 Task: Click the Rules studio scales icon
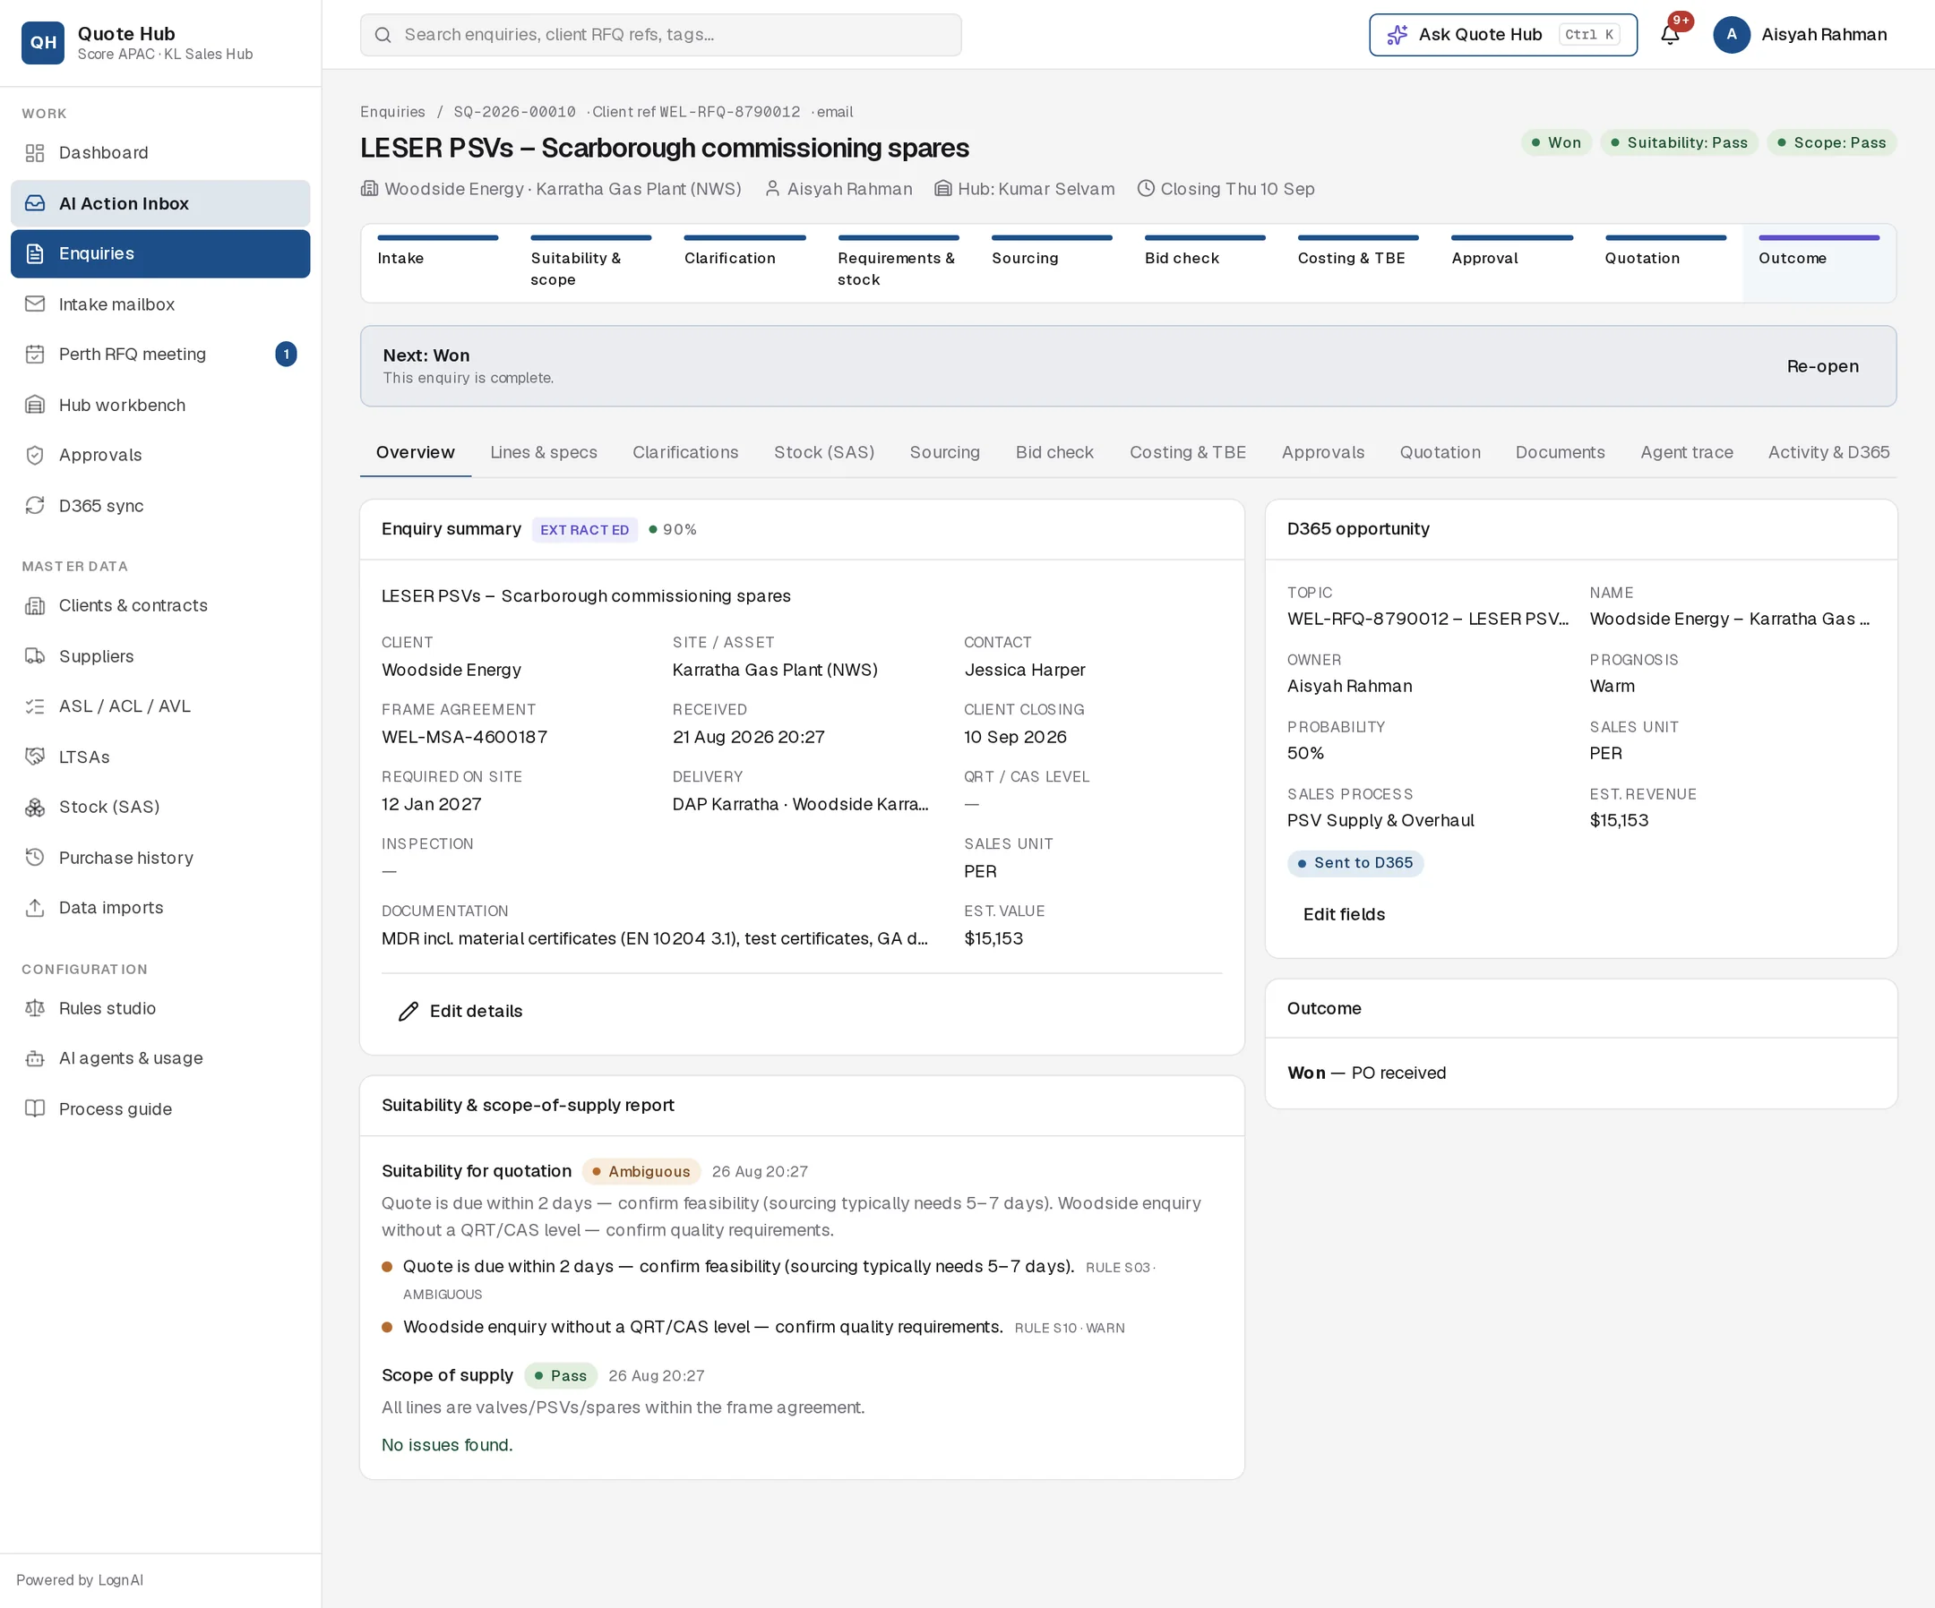(x=35, y=1008)
